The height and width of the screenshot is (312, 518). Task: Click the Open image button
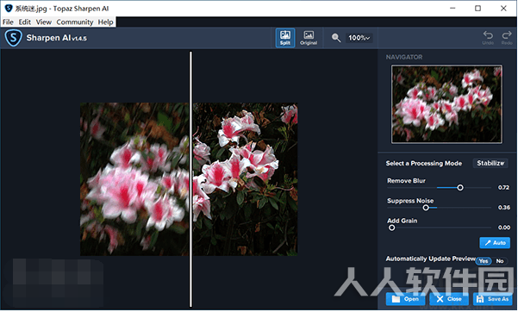(x=405, y=299)
